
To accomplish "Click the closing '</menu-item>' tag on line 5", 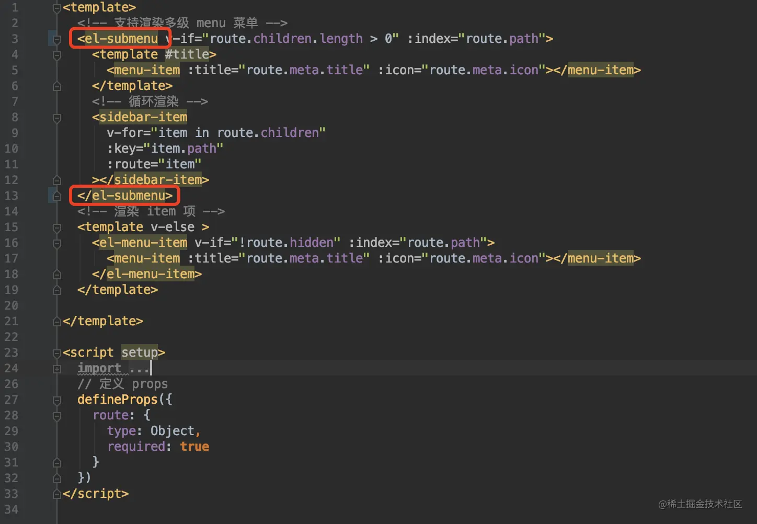I will (x=597, y=70).
